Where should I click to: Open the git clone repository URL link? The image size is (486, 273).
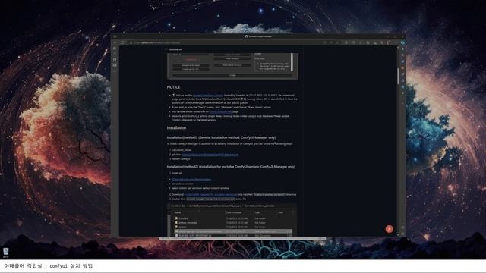click(210, 155)
